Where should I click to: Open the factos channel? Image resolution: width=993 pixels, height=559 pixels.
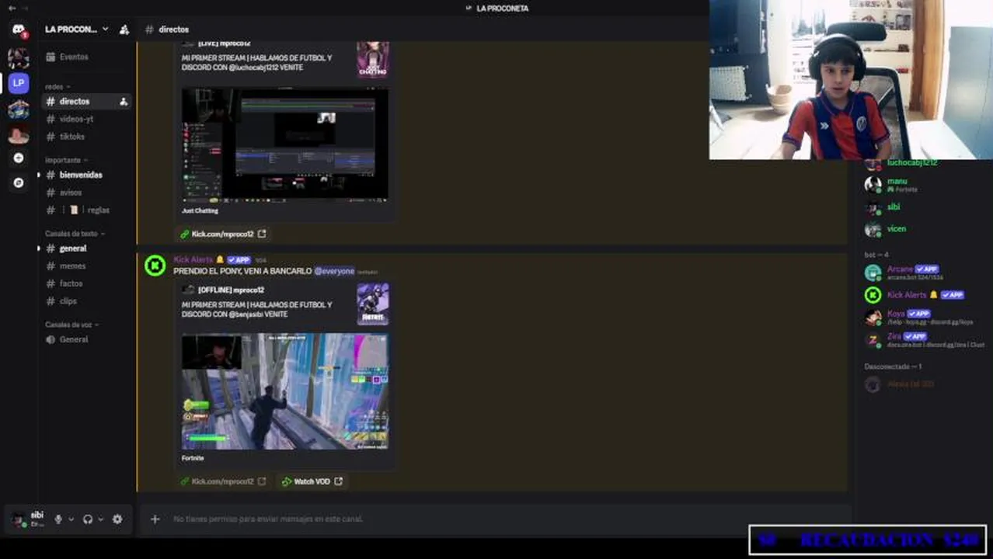(85, 283)
